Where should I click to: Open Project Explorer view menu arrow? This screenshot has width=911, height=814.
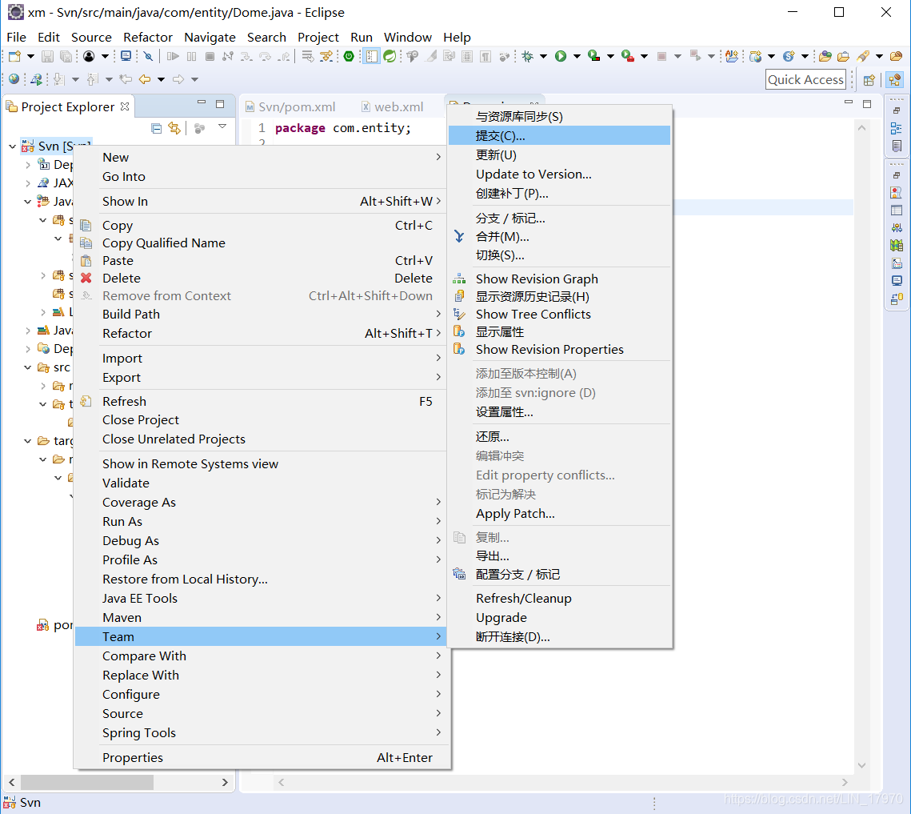pyautogui.click(x=222, y=126)
